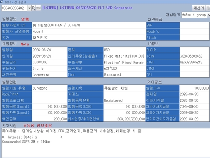Click the coupon frequency value Qrtrly
The width and height of the screenshot is (210, 158).
[x=38, y=68]
